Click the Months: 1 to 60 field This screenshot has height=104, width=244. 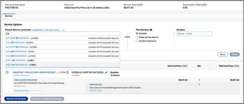click(194, 34)
